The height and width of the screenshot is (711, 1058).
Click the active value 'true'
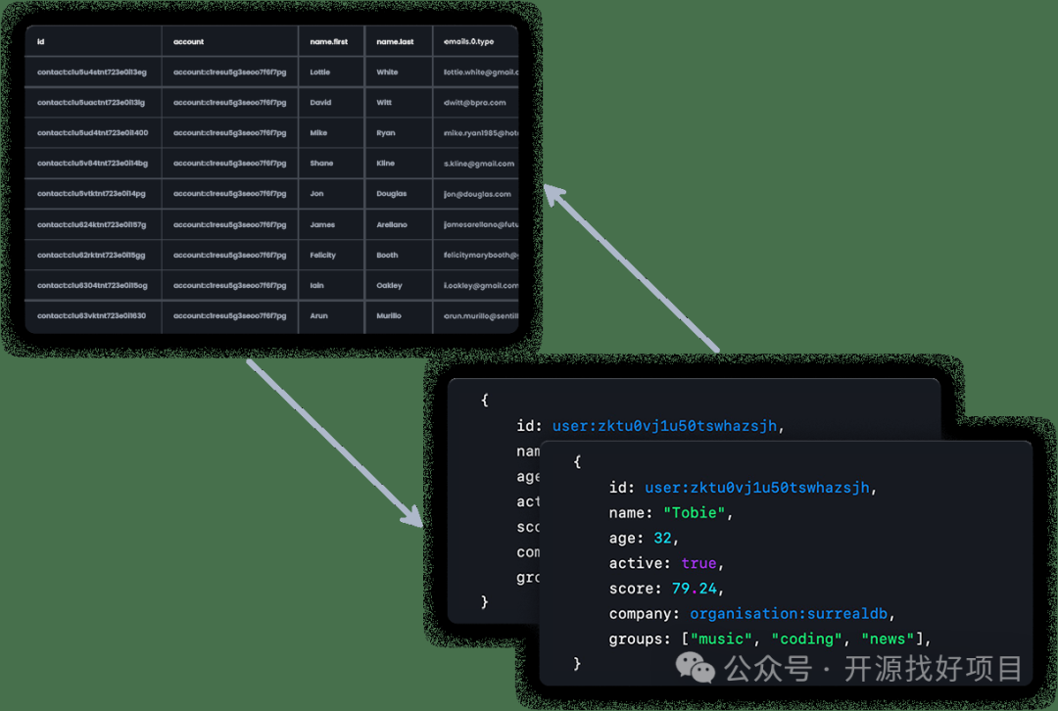click(x=698, y=563)
